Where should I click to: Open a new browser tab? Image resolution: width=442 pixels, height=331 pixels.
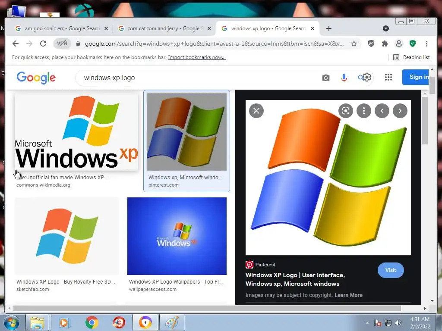328,28
